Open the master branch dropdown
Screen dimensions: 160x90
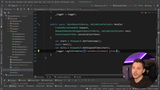(13, 5)
